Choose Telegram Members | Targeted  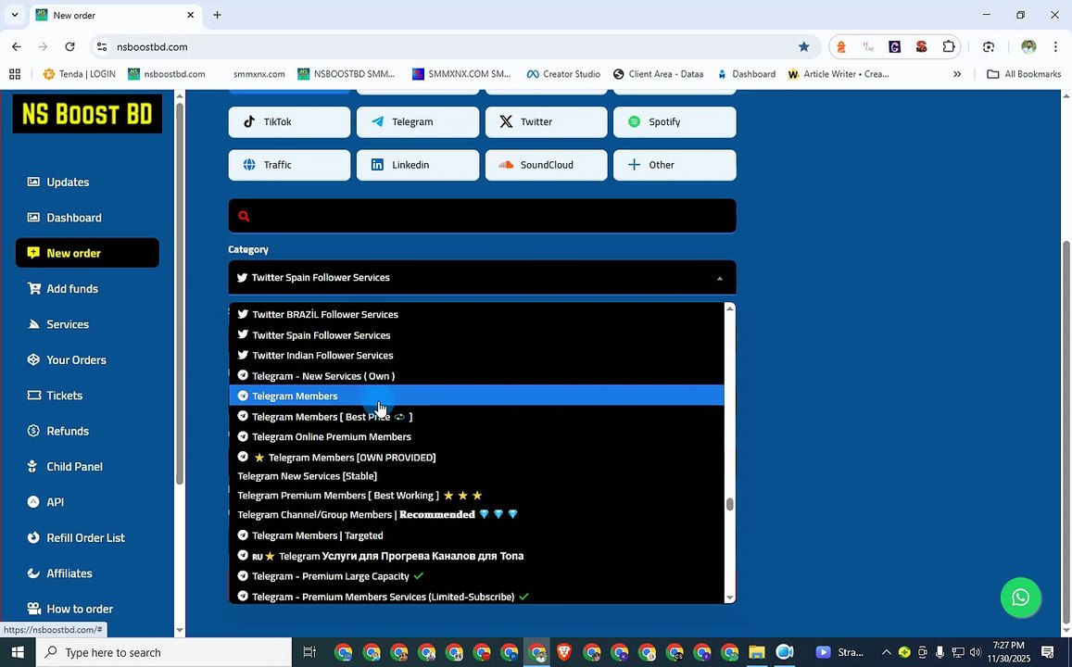(476, 535)
